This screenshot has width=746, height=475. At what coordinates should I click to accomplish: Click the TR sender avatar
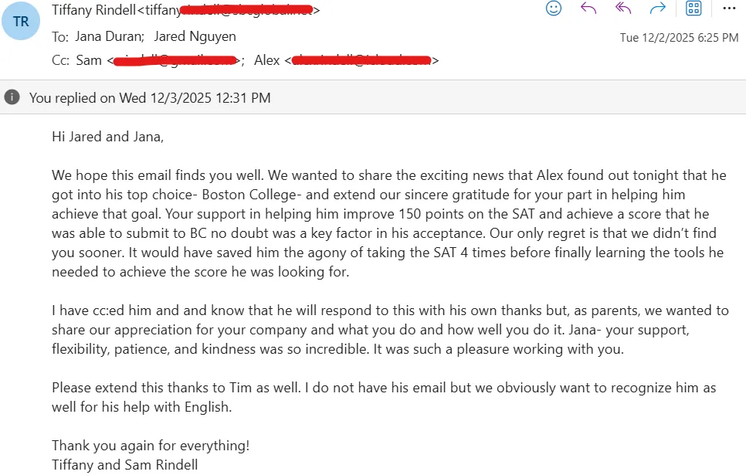tap(21, 22)
